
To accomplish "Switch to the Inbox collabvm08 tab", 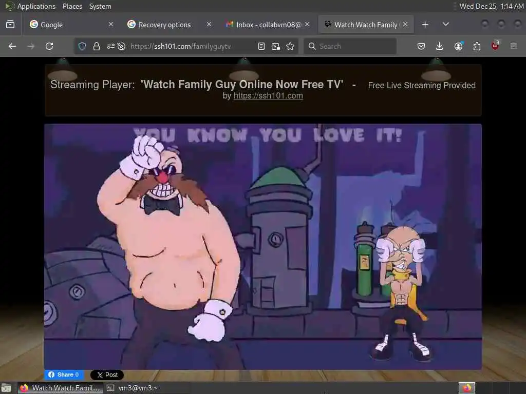I will 267,25.
